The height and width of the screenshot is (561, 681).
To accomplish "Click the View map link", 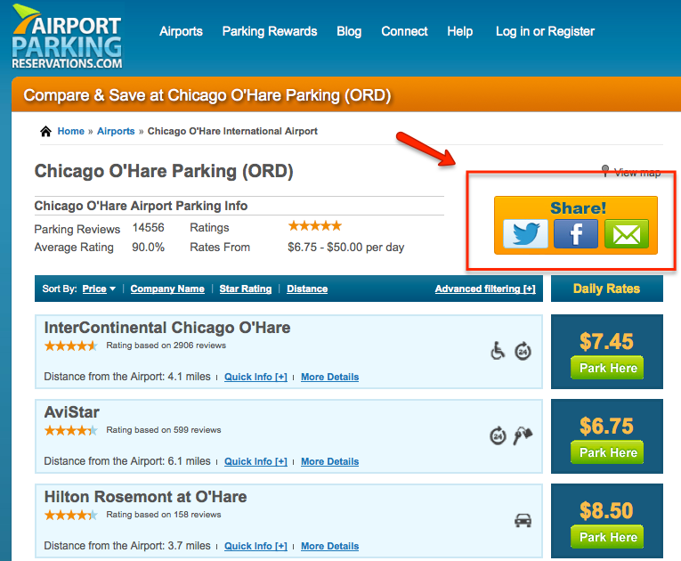I will pos(637,173).
